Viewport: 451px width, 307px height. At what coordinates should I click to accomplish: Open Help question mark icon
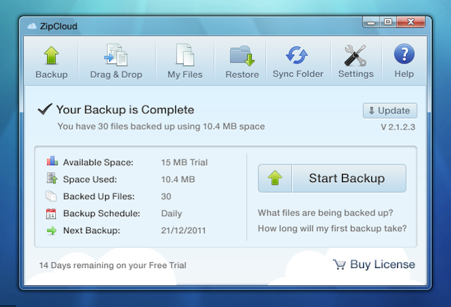point(404,54)
